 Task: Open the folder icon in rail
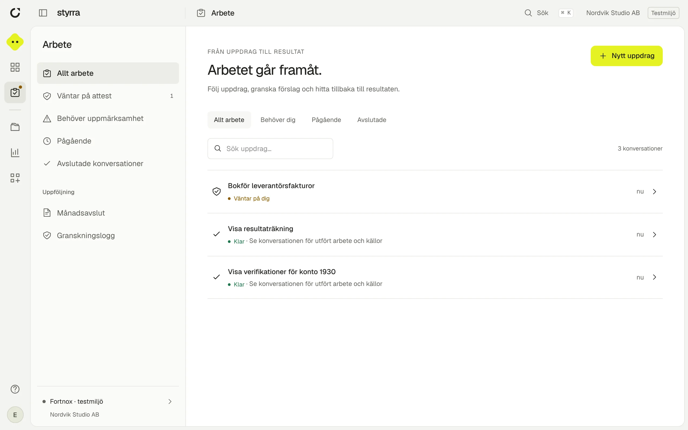click(15, 127)
